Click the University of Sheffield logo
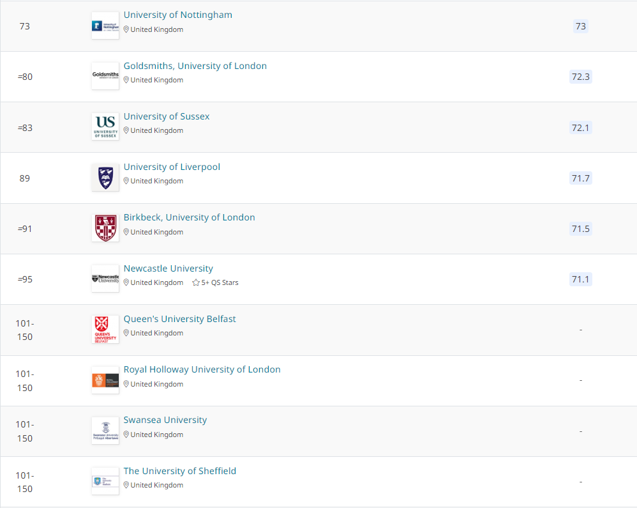 click(105, 481)
